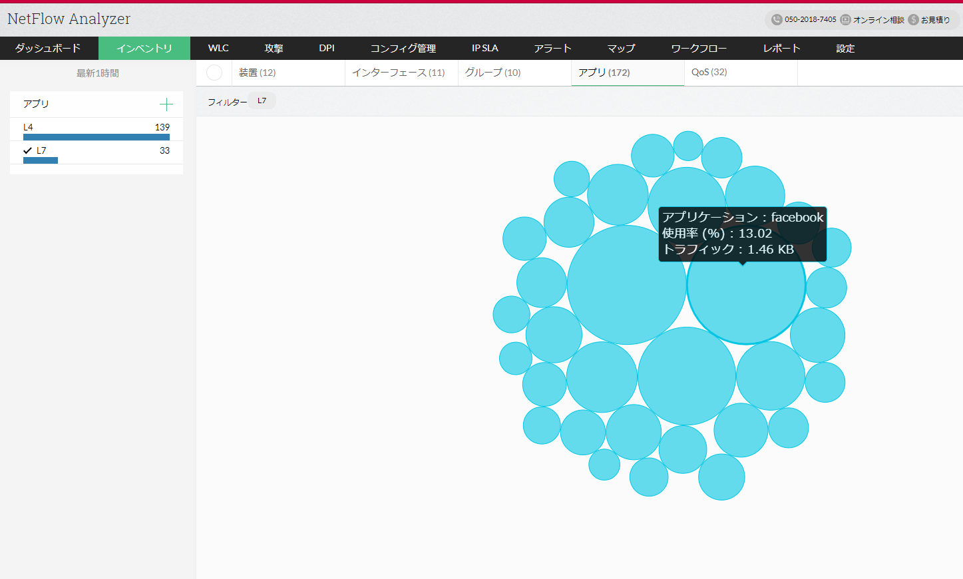
Task: Go to the WLC menu
Action: click(218, 48)
